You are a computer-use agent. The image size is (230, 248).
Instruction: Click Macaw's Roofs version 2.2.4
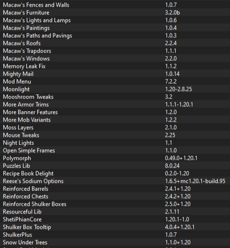click(171, 43)
